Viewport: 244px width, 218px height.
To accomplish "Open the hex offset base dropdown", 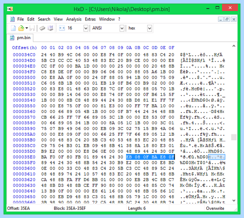I will coord(150,28).
